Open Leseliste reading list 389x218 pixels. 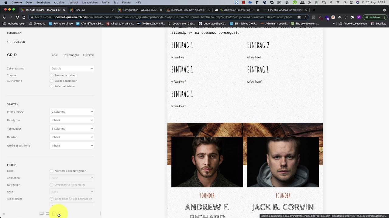coord(379,24)
